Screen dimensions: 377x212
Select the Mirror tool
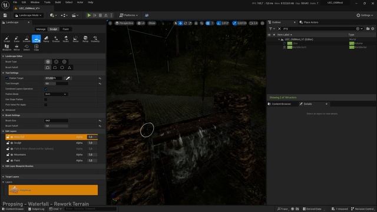pyautogui.click(x=16, y=47)
